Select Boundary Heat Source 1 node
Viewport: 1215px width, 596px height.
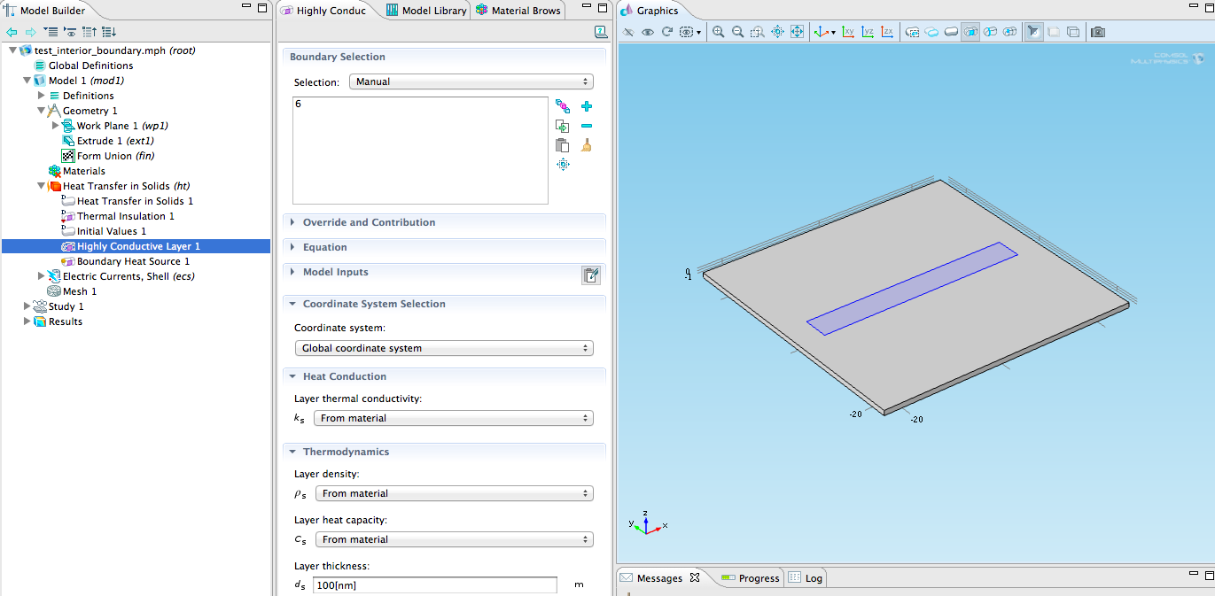133,261
